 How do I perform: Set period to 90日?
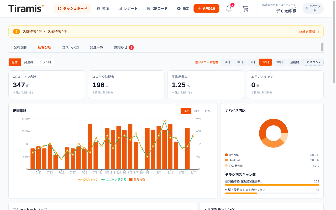coord(280,62)
